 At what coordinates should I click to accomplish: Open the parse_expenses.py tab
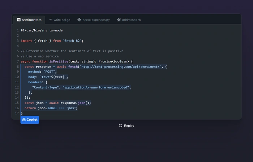(96, 20)
